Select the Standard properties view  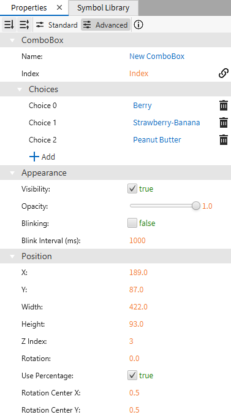(57, 25)
